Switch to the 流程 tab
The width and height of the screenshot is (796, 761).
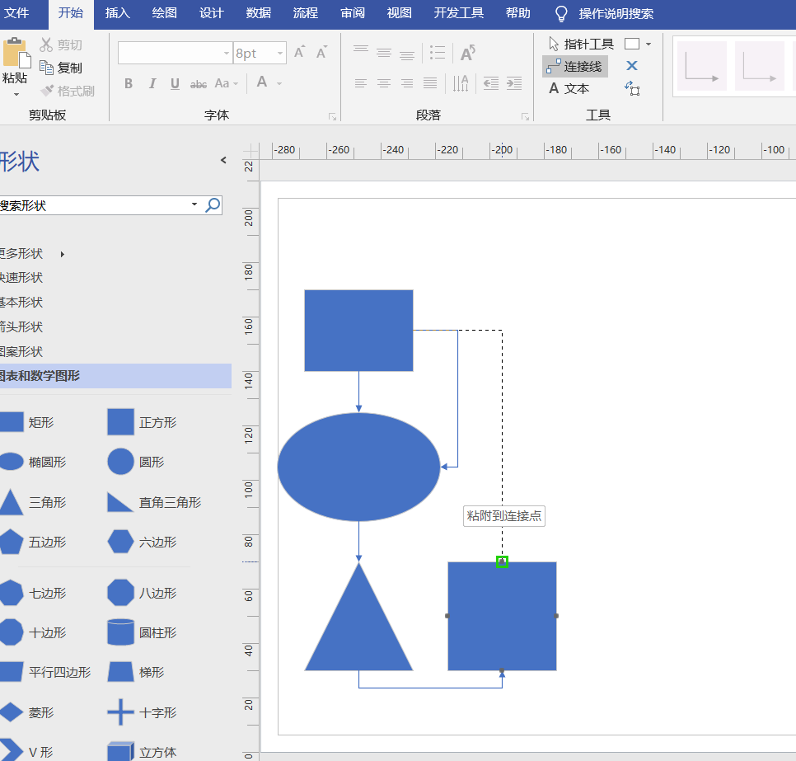[x=305, y=12]
